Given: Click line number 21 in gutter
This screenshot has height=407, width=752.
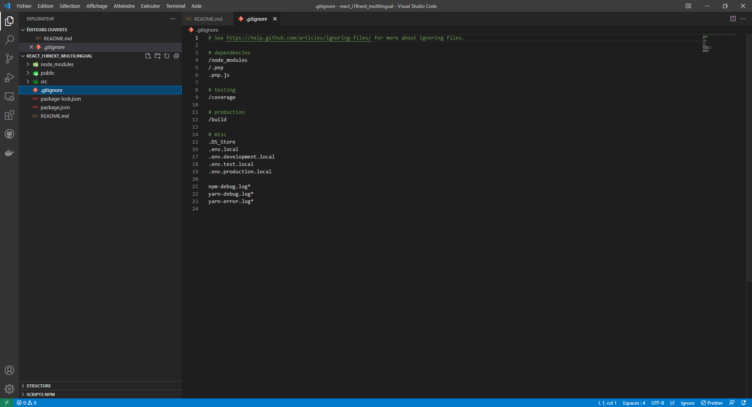Looking at the screenshot, I should tap(195, 187).
